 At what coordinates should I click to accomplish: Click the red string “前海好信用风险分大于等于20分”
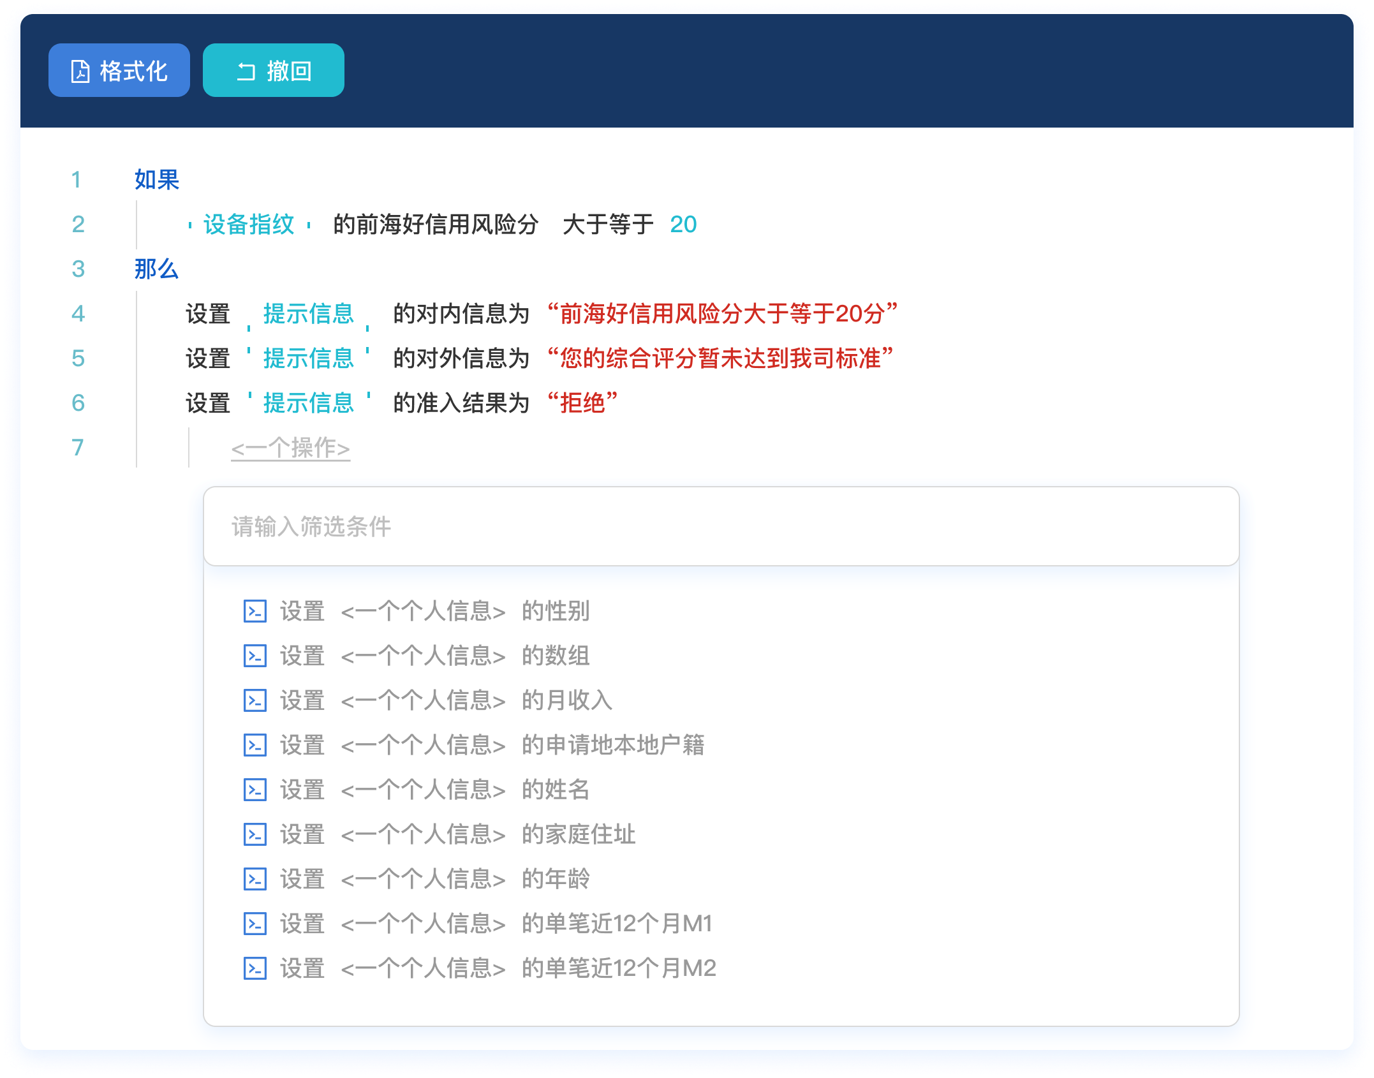(x=722, y=314)
